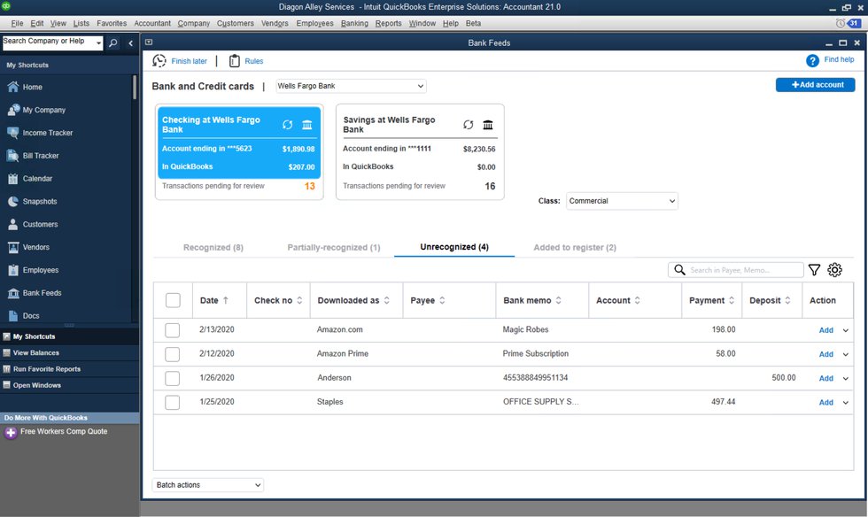868x517 pixels.
Task: Open the Class Commercial dropdown
Action: tap(622, 201)
